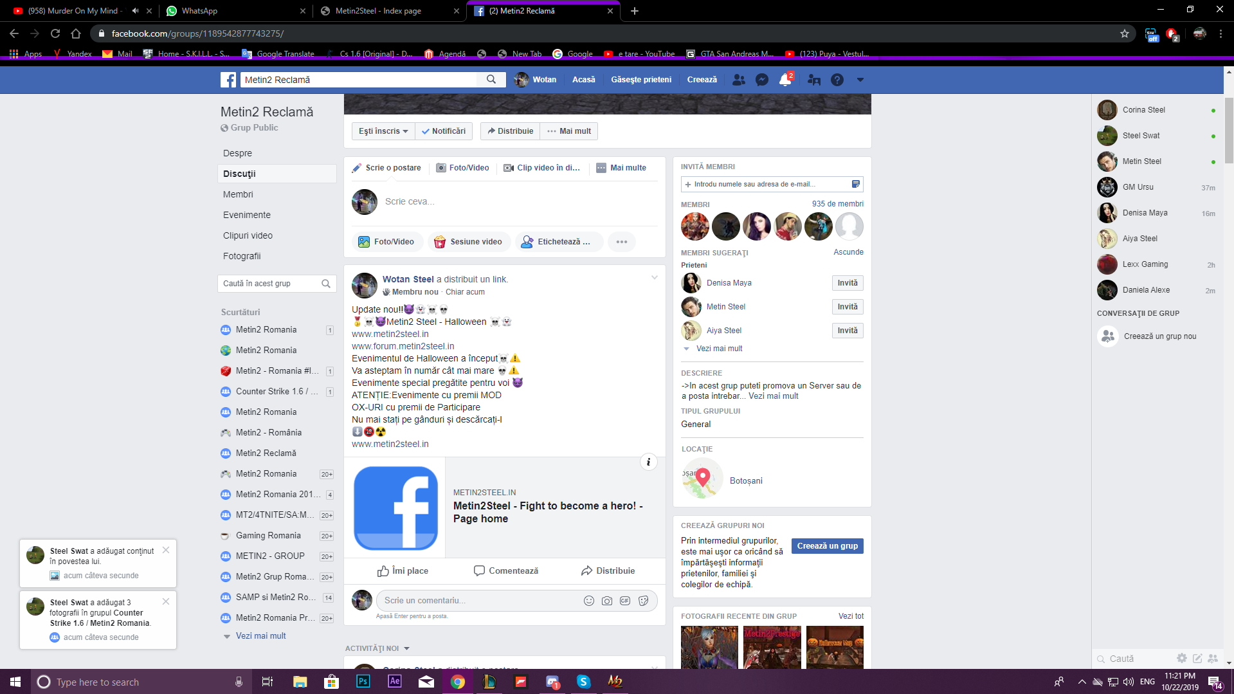This screenshot has width=1234, height=694.
Task: Bookmark this page with star icon
Action: pos(1125,33)
